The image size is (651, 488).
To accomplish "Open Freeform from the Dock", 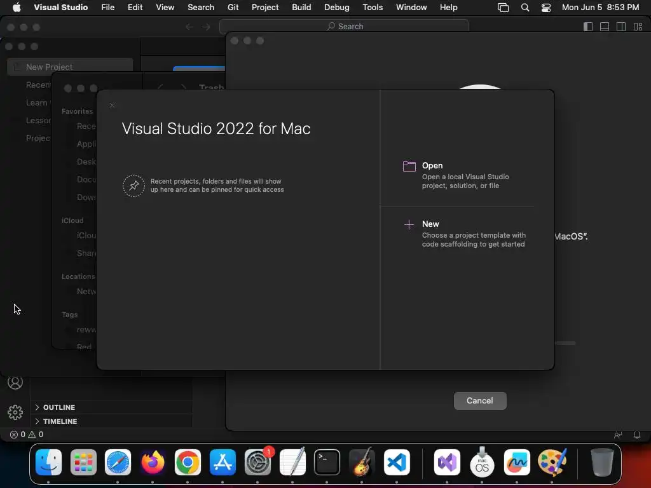I will (x=517, y=463).
